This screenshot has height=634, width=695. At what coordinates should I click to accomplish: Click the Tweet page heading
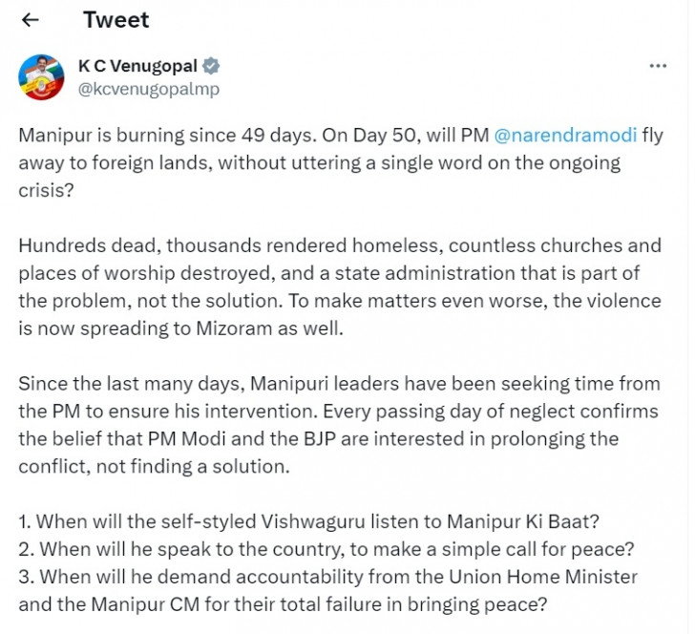(x=116, y=19)
